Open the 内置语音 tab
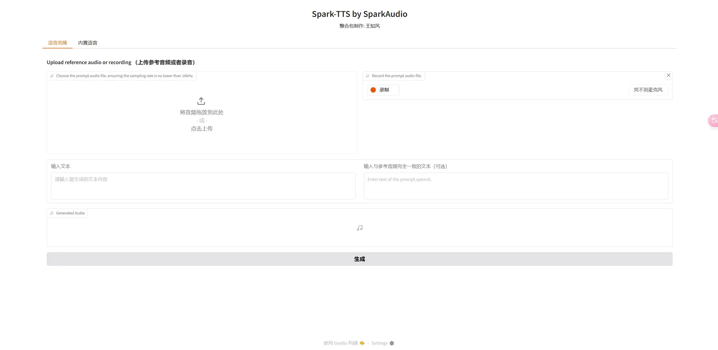The width and height of the screenshot is (718, 350). click(87, 43)
